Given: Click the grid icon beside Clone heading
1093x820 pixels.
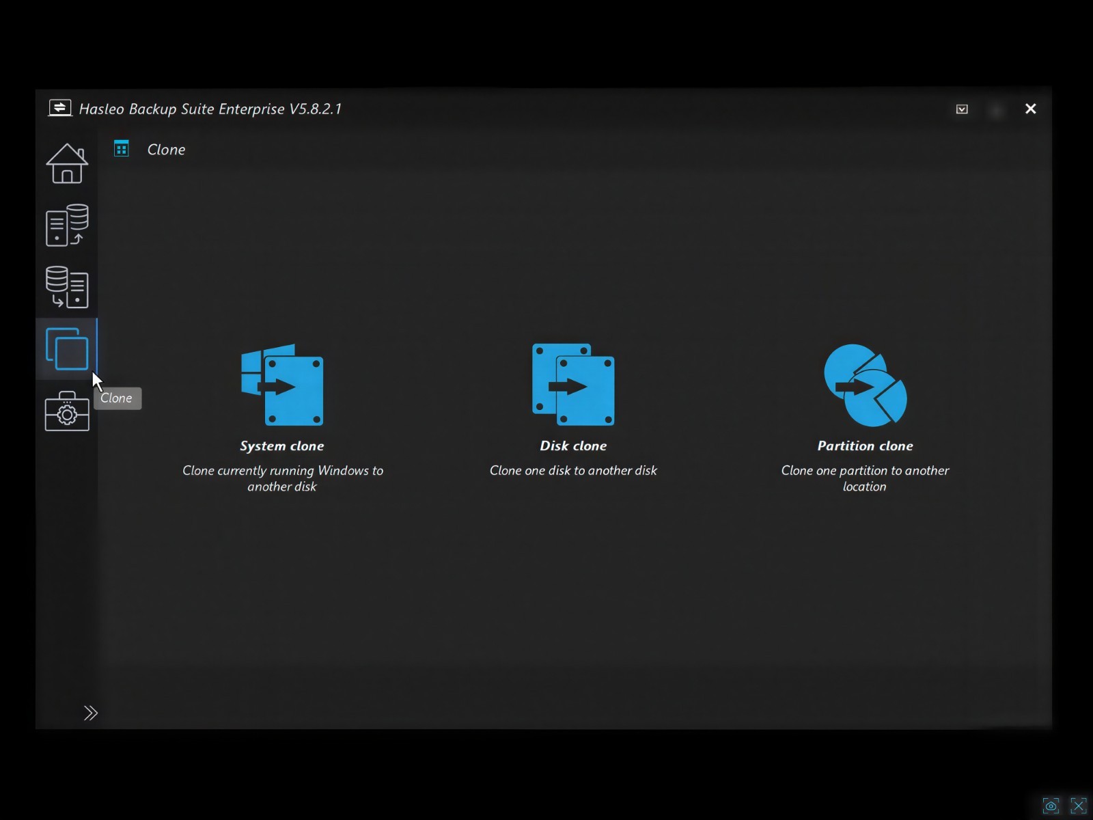Looking at the screenshot, I should click(122, 148).
